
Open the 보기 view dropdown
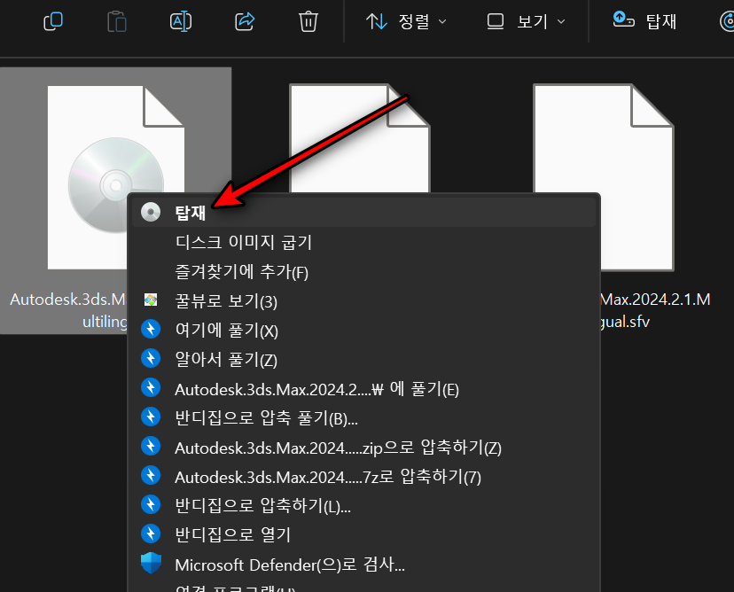click(x=527, y=21)
